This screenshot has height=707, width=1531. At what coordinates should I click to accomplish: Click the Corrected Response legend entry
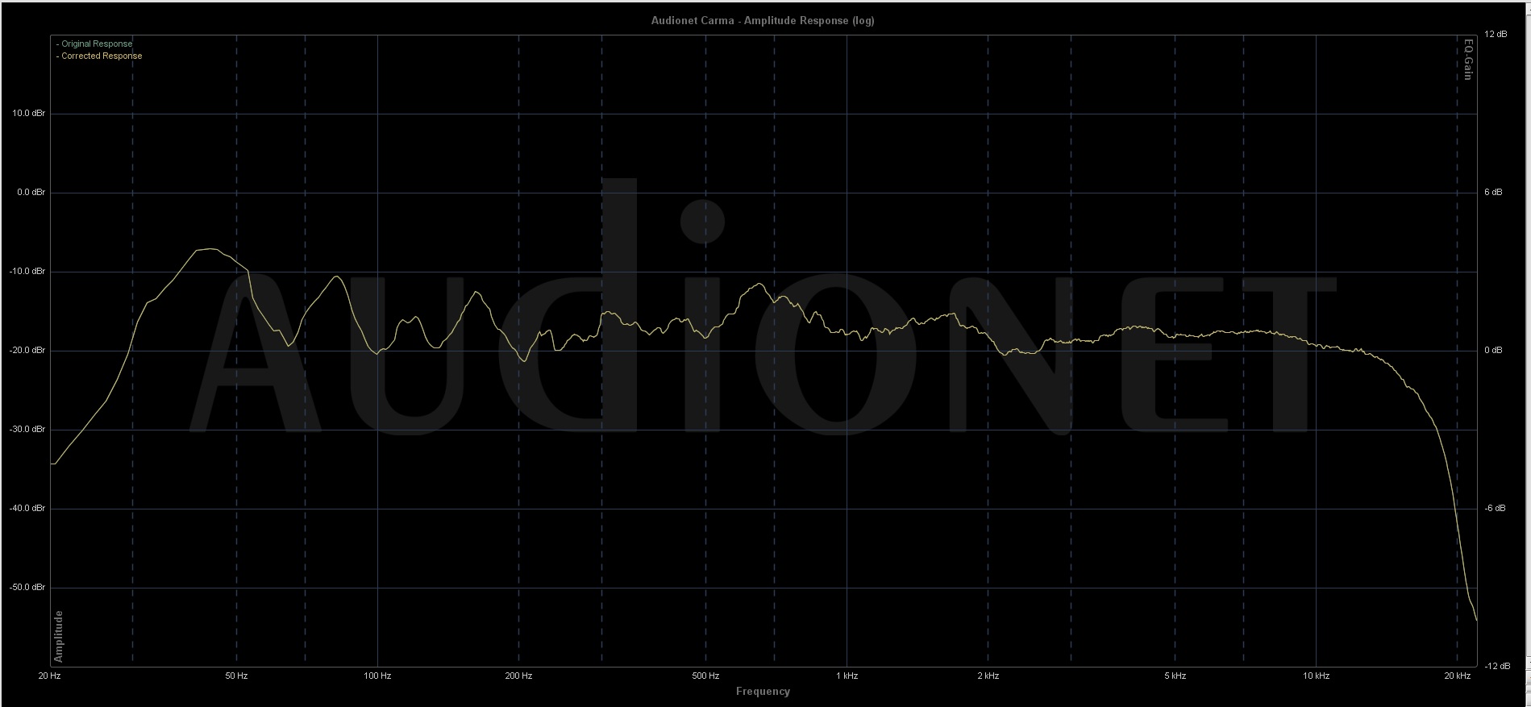(x=100, y=56)
